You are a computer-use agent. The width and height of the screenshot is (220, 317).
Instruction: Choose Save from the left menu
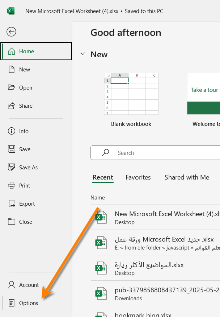36,149
